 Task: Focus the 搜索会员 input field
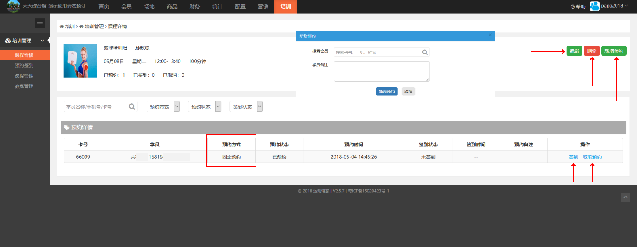tap(381, 52)
